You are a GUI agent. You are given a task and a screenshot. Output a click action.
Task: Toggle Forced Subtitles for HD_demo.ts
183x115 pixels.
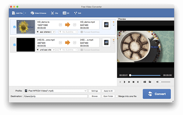tap(82, 32)
